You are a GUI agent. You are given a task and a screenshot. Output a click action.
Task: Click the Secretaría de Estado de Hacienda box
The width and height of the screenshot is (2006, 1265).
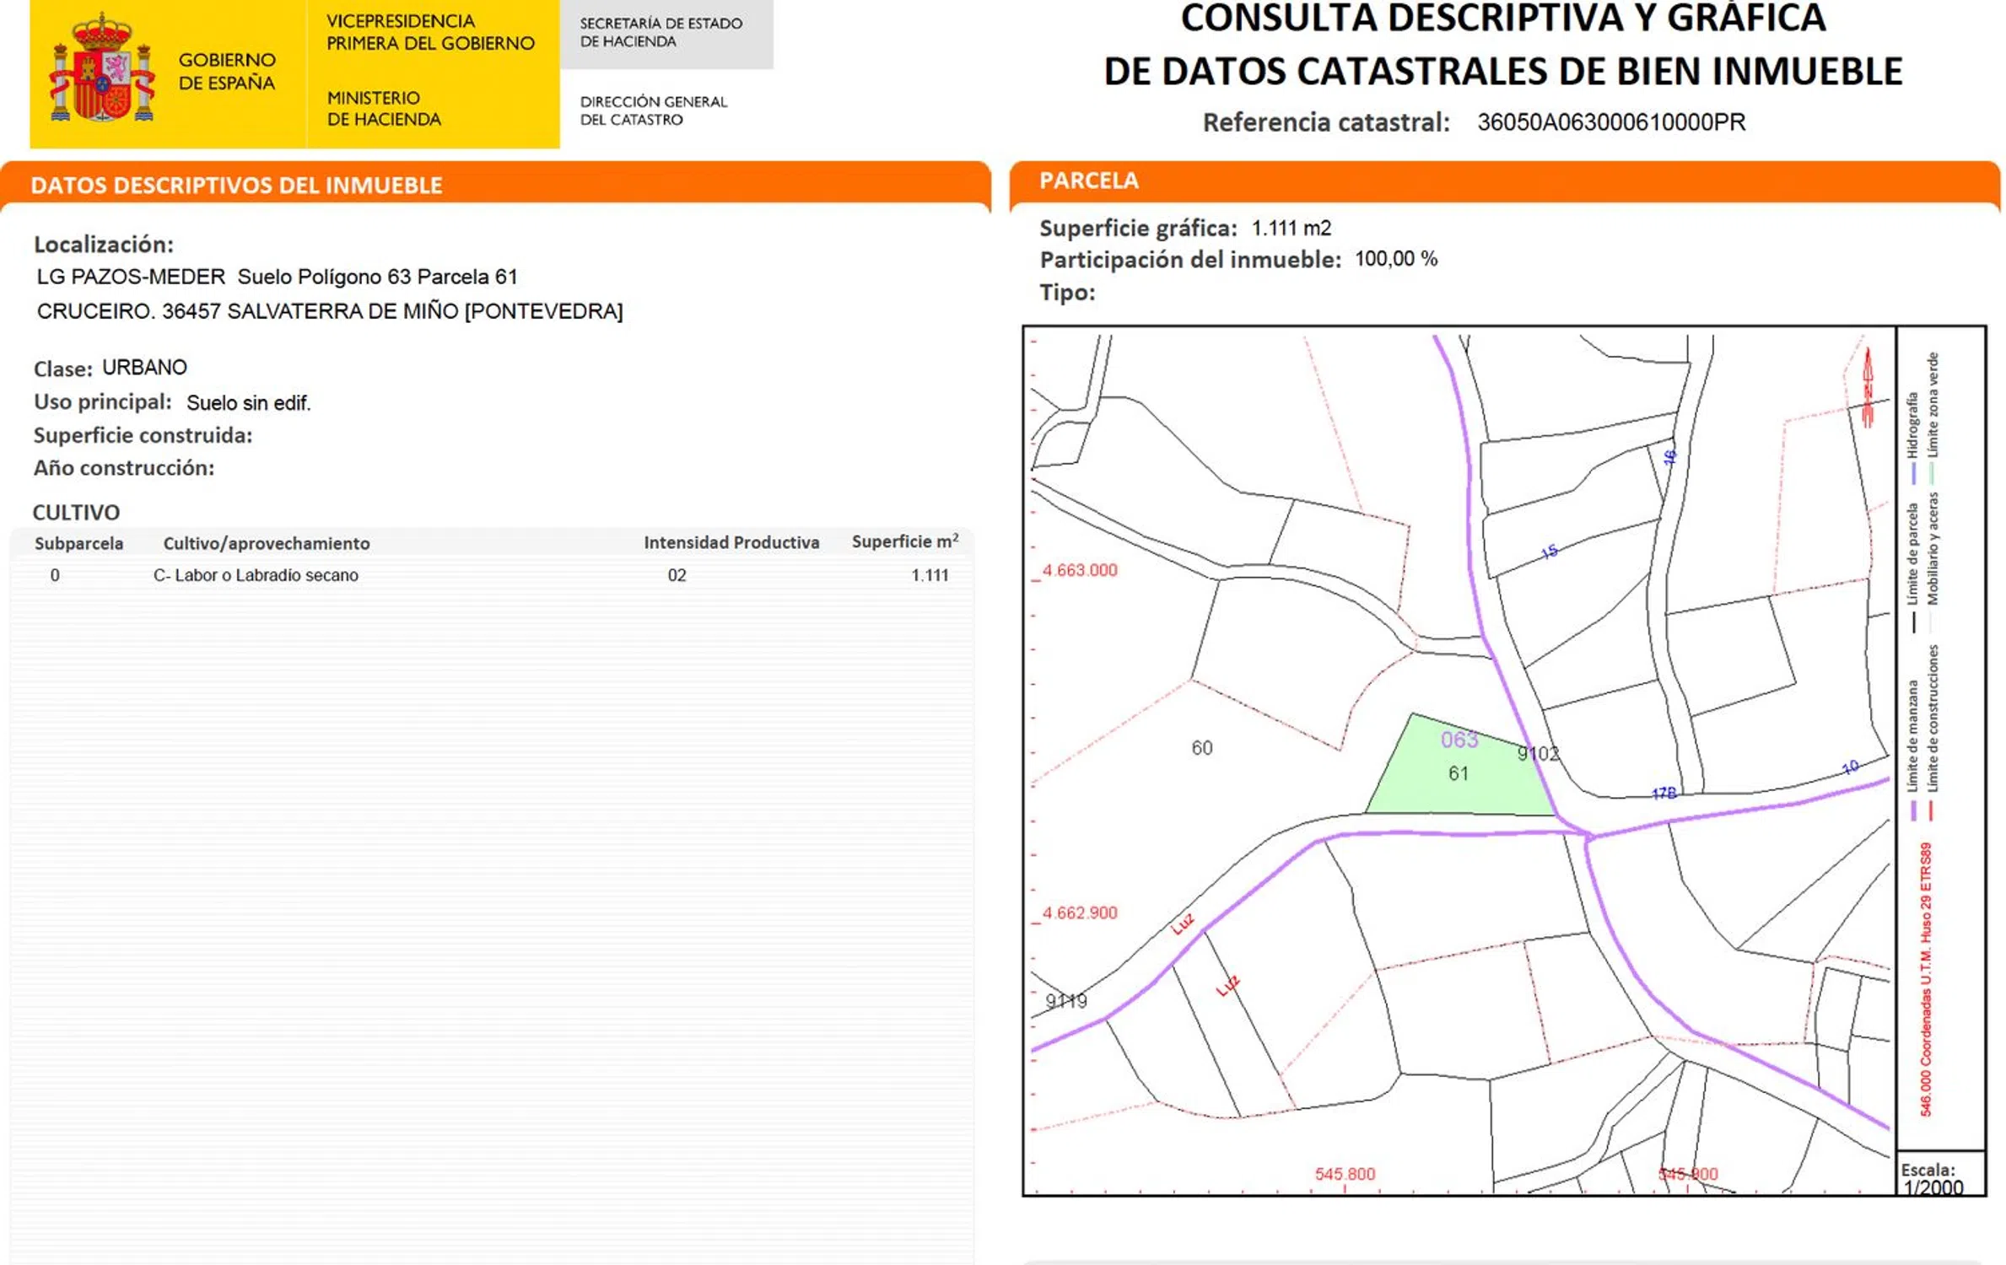tap(666, 34)
